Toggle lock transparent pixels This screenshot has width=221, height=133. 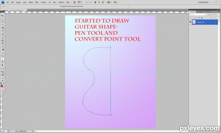(194, 18)
